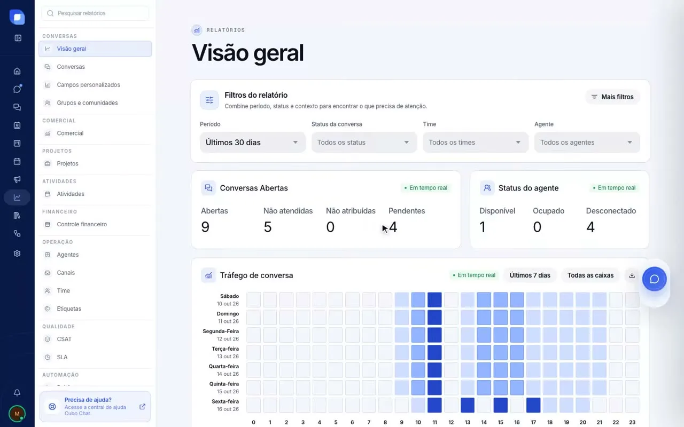
Task: Open the megaphone campaigns icon
Action: coord(17,179)
